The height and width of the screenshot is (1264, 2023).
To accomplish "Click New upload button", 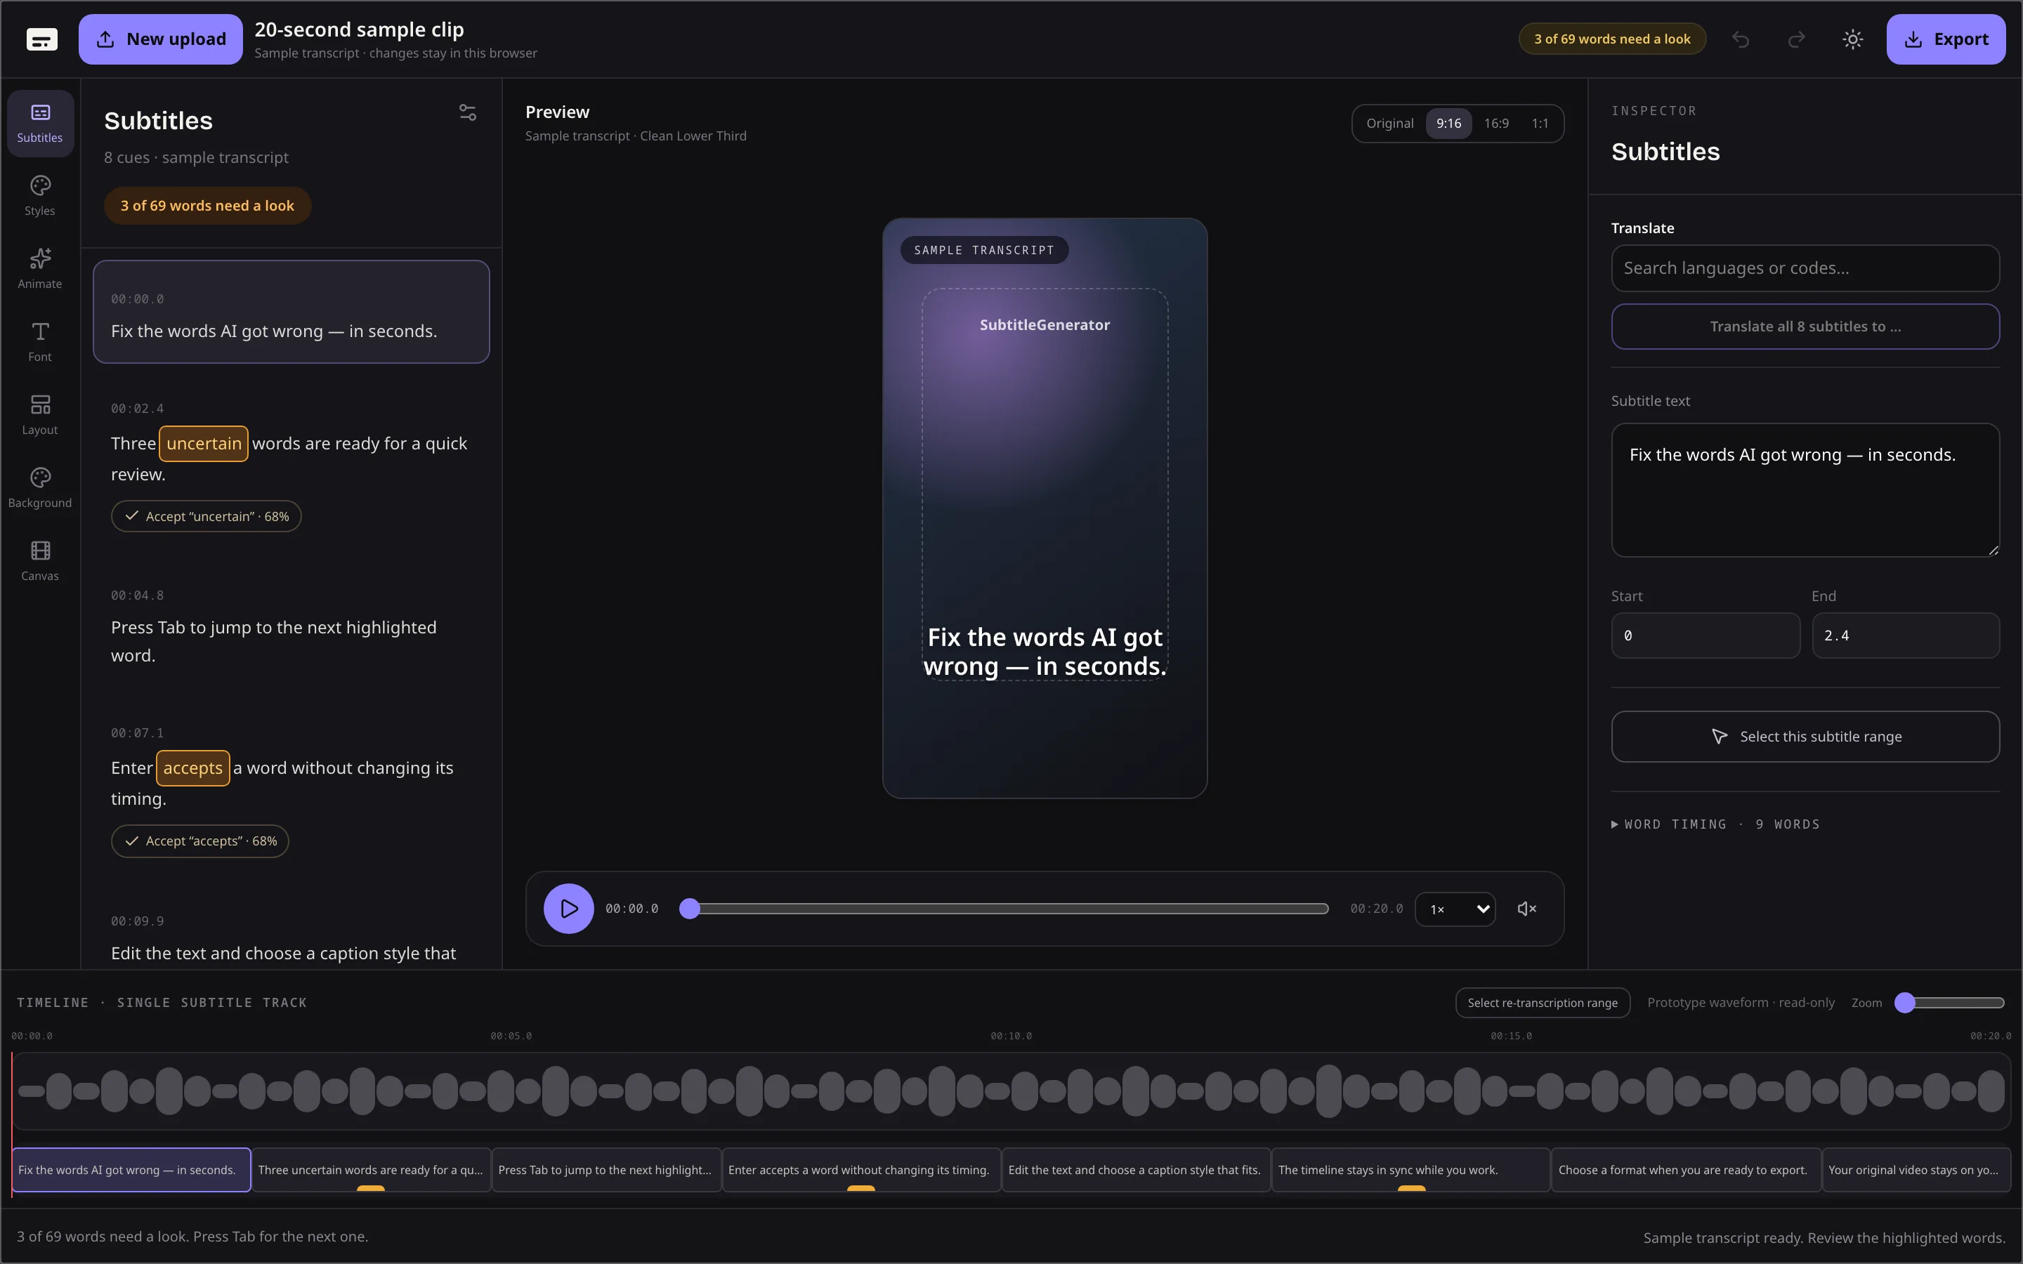I will [160, 39].
